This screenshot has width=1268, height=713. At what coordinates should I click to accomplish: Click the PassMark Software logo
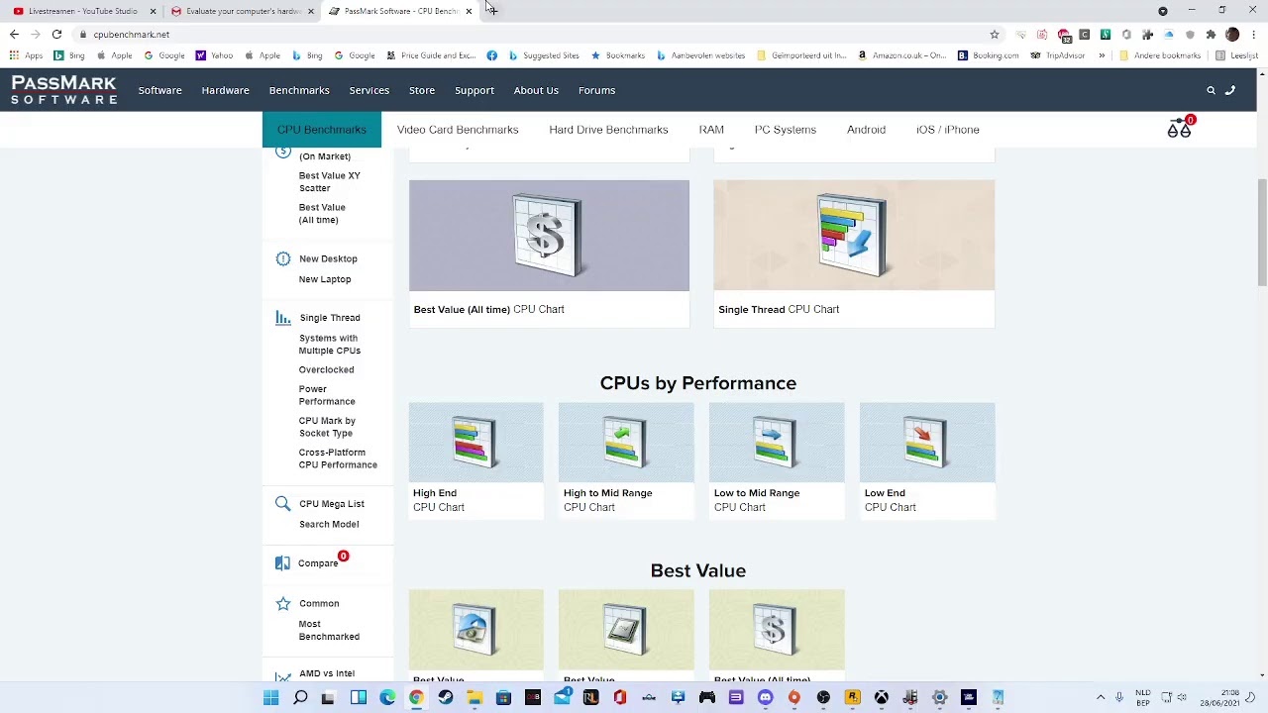tap(64, 89)
